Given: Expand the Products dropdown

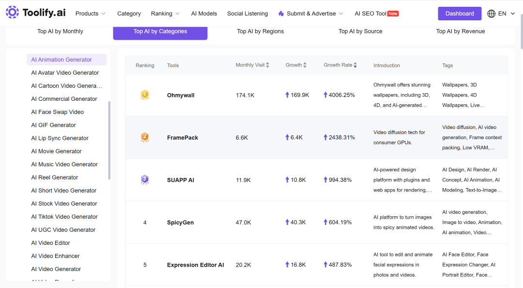Looking at the screenshot, I should pyautogui.click(x=91, y=14).
